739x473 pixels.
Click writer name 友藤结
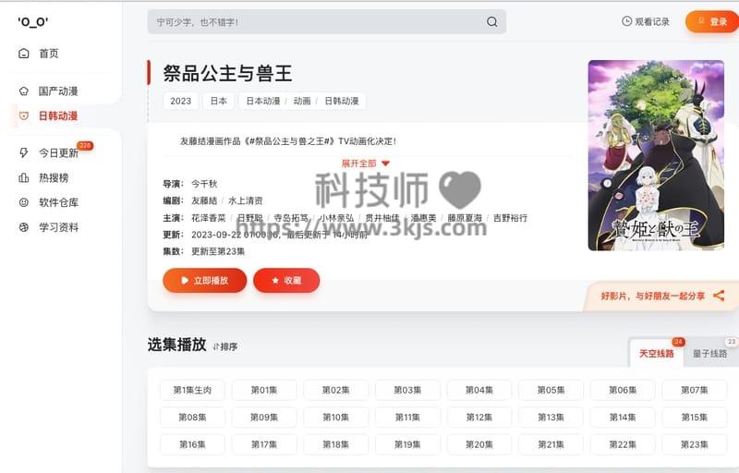pyautogui.click(x=204, y=200)
